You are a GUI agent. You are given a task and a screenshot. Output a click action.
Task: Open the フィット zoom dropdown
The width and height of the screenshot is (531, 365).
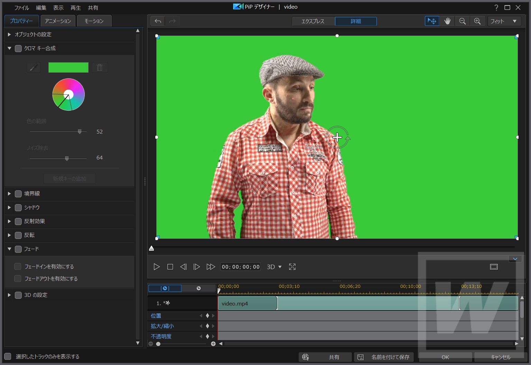coord(504,21)
